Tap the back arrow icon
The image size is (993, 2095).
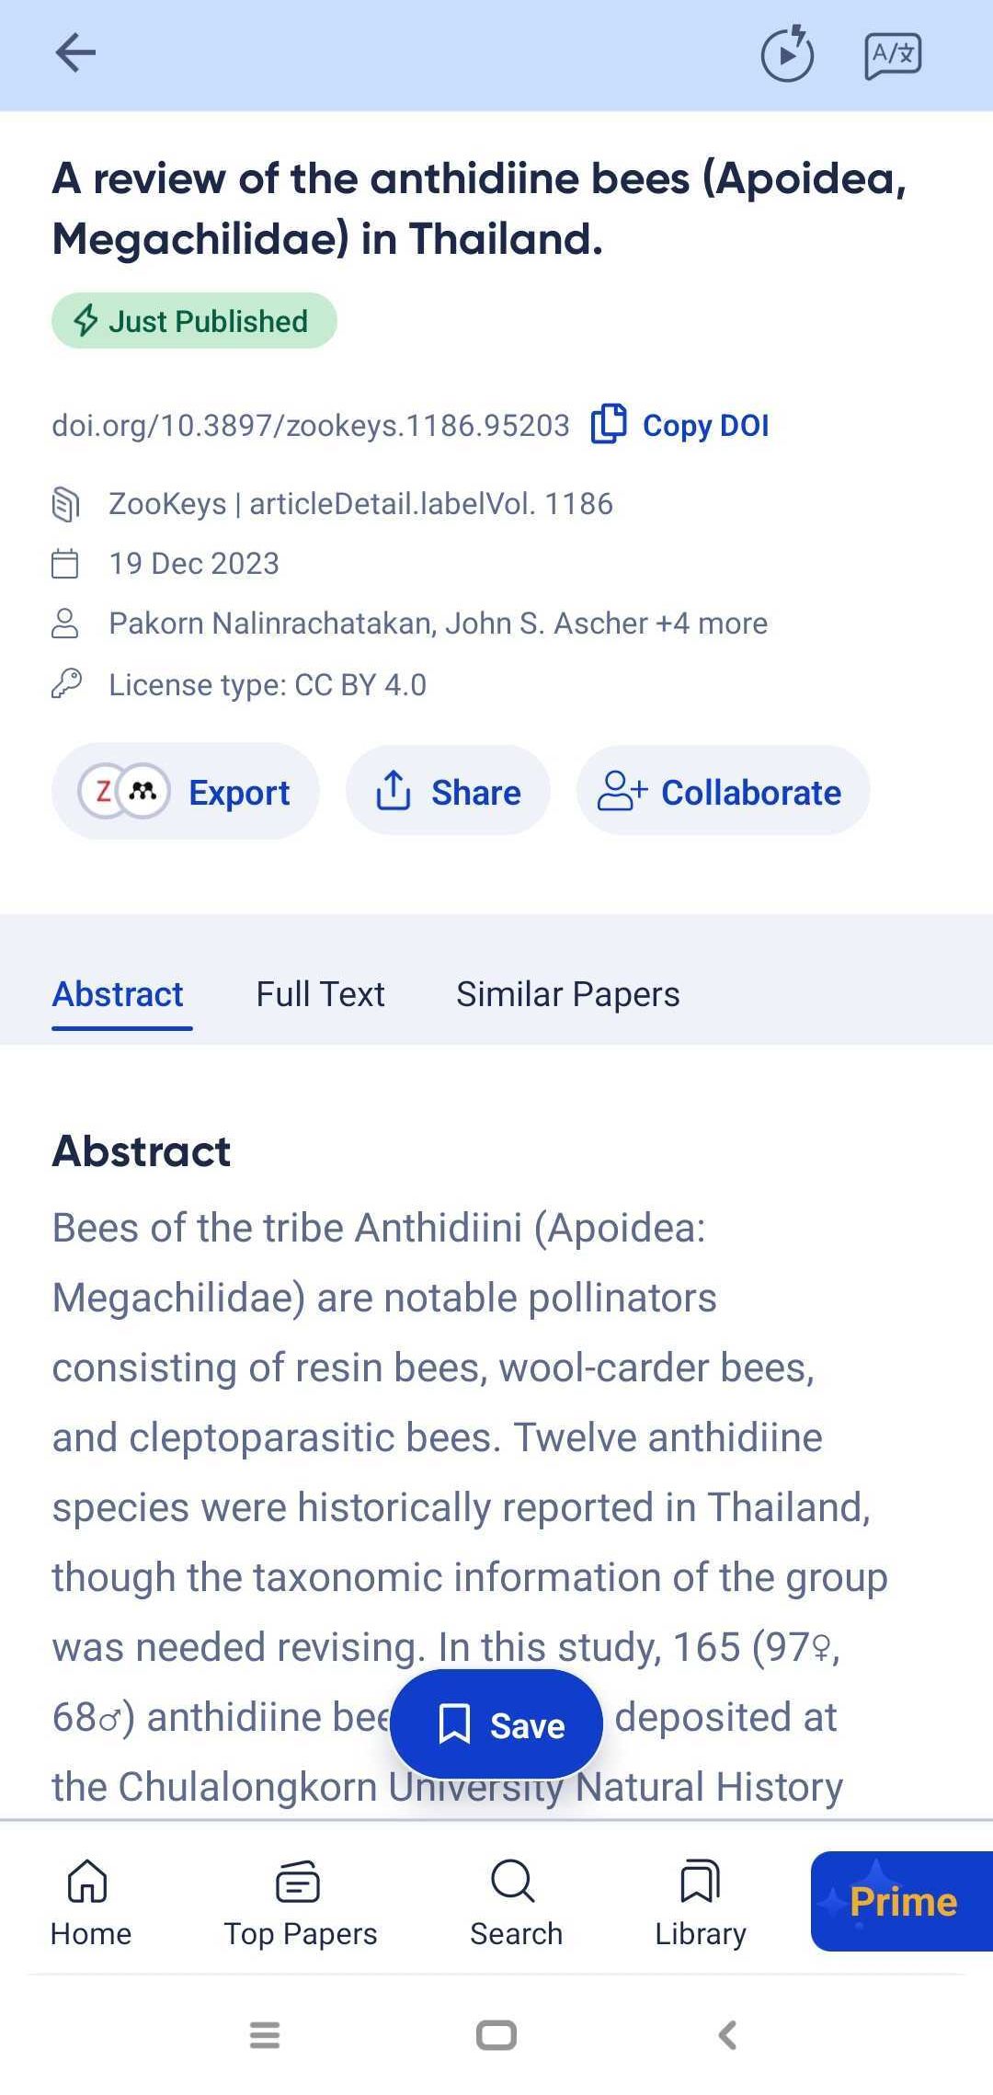tap(75, 52)
